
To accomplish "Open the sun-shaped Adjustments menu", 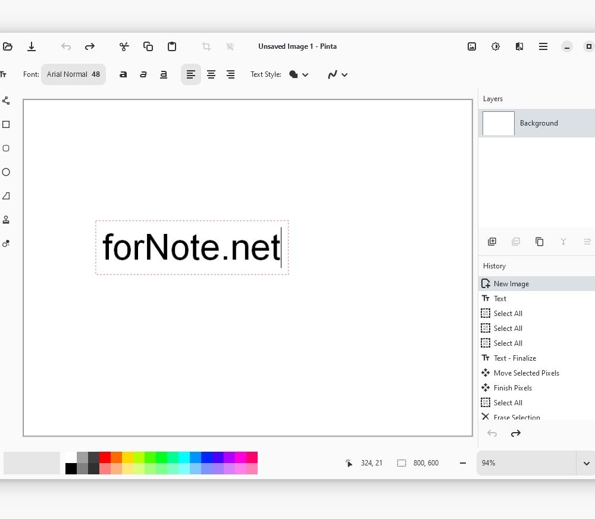I will click(x=496, y=46).
